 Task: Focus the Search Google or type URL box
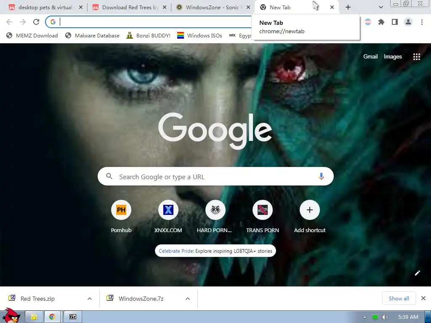click(x=215, y=176)
